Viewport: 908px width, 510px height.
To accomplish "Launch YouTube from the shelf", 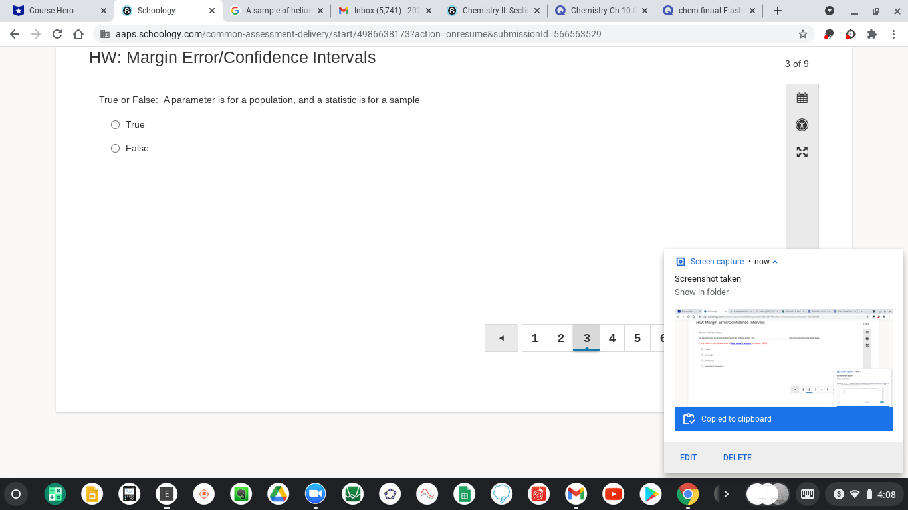I will 613,494.
